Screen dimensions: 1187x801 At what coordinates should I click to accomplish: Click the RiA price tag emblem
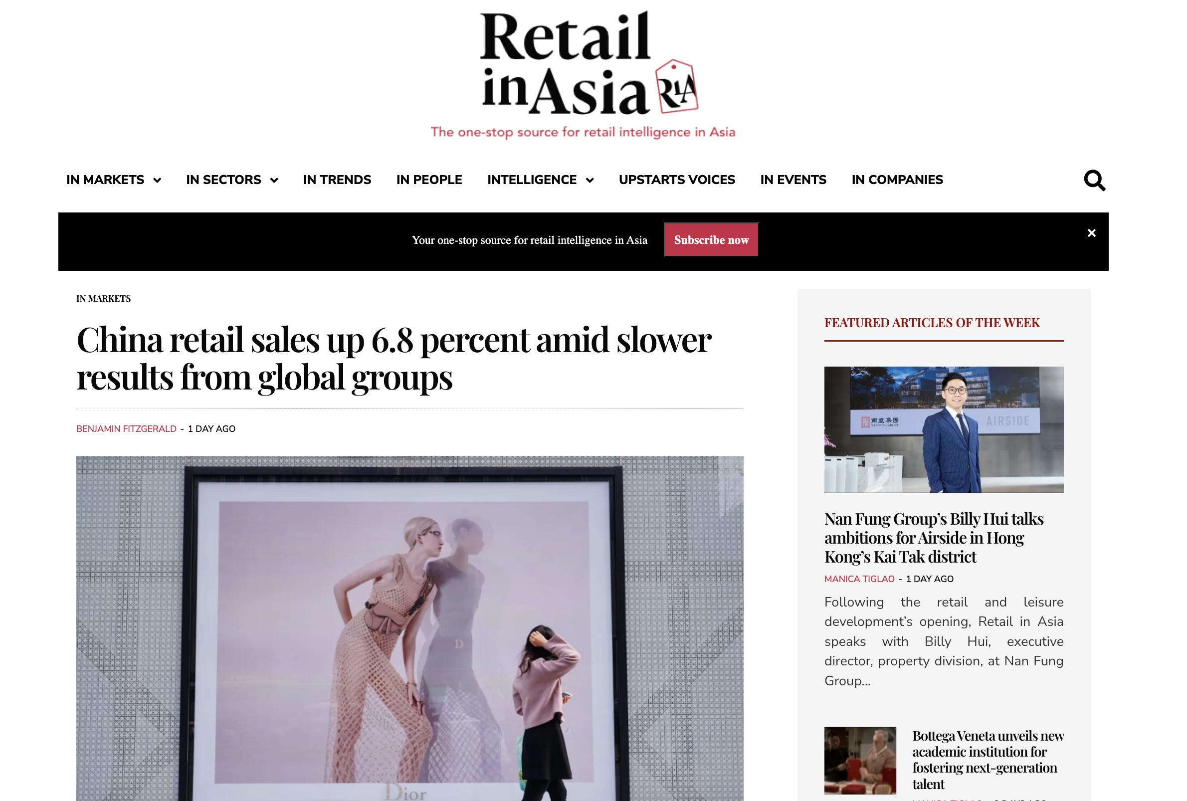(677, 87)
